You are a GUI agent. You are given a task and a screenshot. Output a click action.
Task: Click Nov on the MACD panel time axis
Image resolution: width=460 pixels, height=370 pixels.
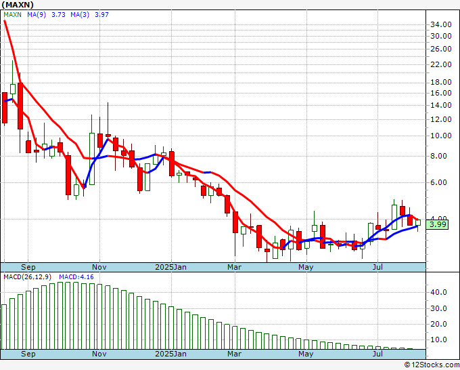click(x=99, y=354)
